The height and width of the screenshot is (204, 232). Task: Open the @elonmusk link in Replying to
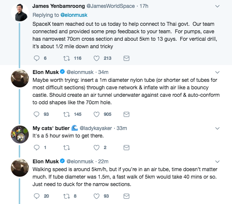(74, 15)
